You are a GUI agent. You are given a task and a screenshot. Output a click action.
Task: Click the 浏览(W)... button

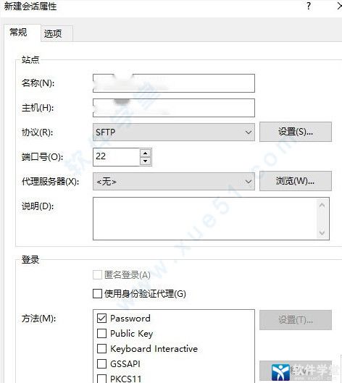[x=296, y=181]
